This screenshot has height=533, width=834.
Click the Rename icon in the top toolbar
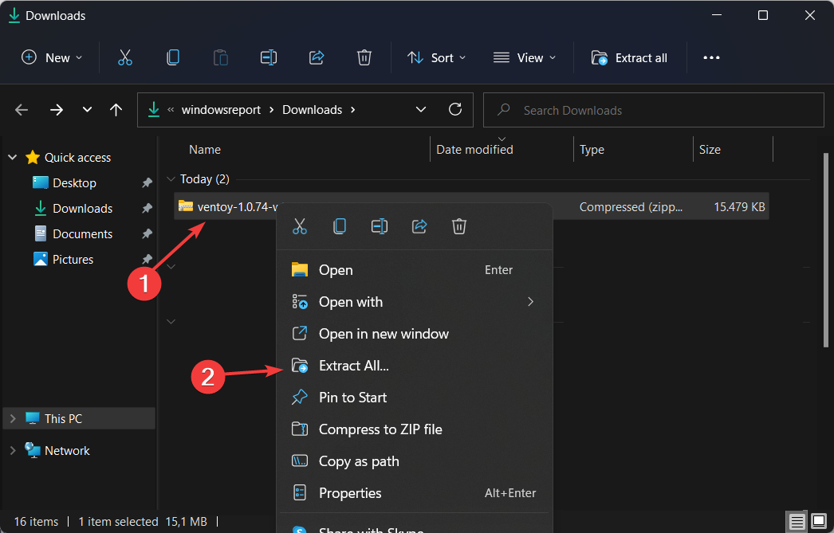coord(269,57)
